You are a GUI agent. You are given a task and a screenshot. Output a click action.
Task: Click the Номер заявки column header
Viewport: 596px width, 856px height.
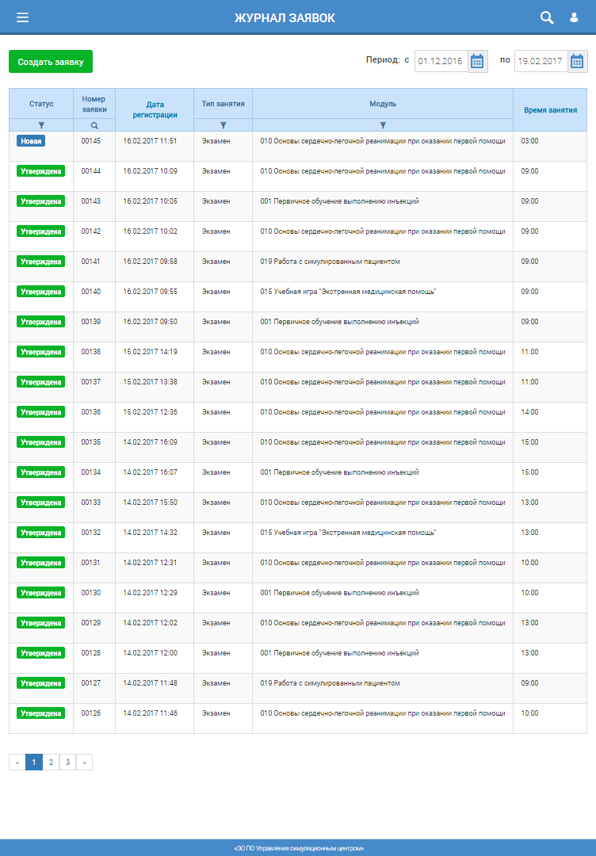pyautogui.click(x=94, y=105)
